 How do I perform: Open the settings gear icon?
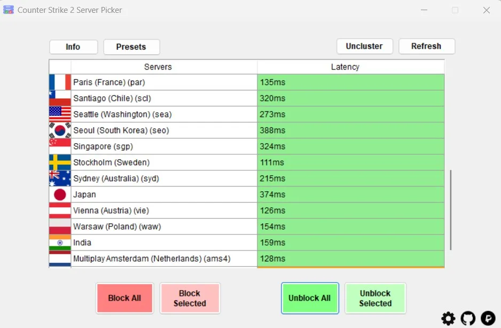[x=448, y=318]
